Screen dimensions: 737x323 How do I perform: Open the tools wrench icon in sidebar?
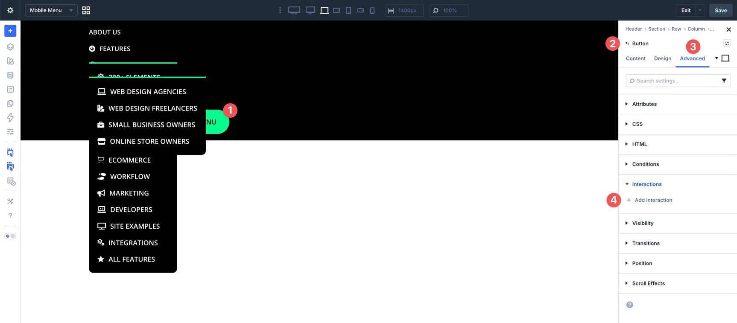pos(10,201)
